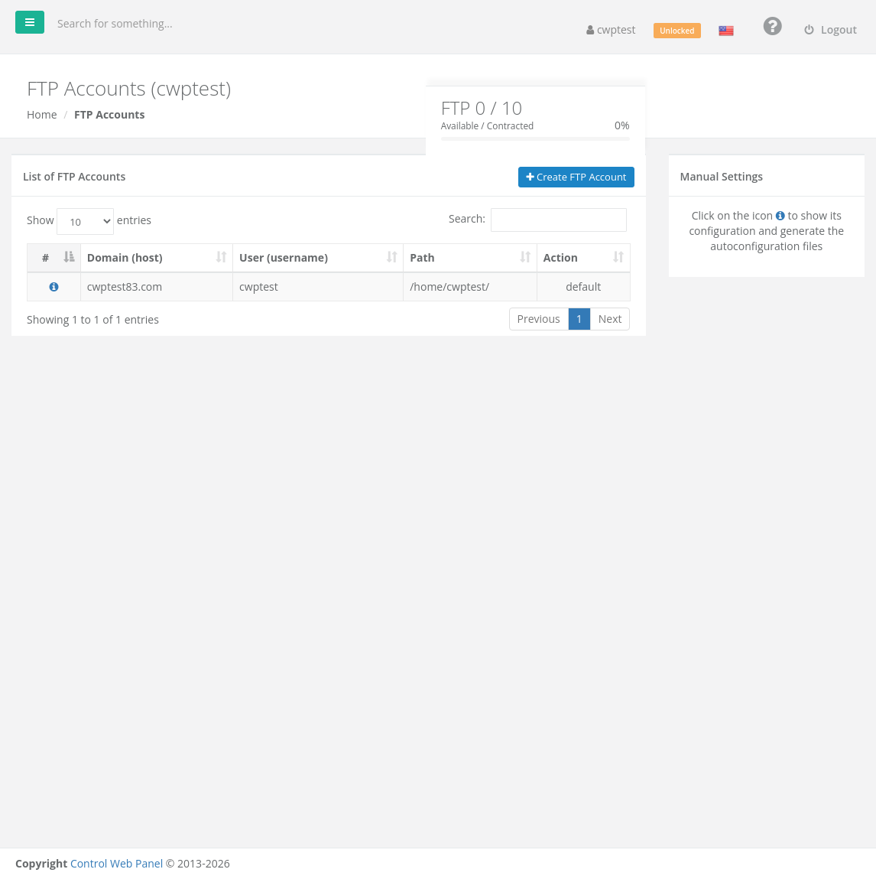Select page 1 in pagination

[579, 319]
